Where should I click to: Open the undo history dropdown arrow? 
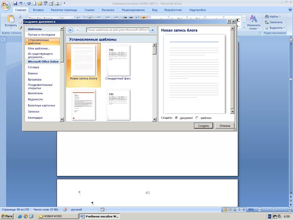click(x=24, y=3)
